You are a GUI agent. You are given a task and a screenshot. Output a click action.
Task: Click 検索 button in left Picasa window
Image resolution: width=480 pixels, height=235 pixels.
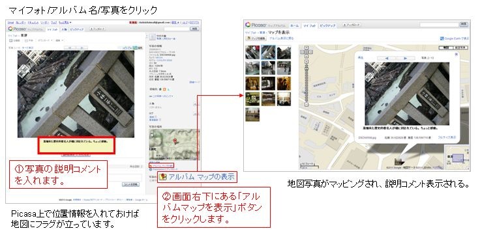[195, 29]
